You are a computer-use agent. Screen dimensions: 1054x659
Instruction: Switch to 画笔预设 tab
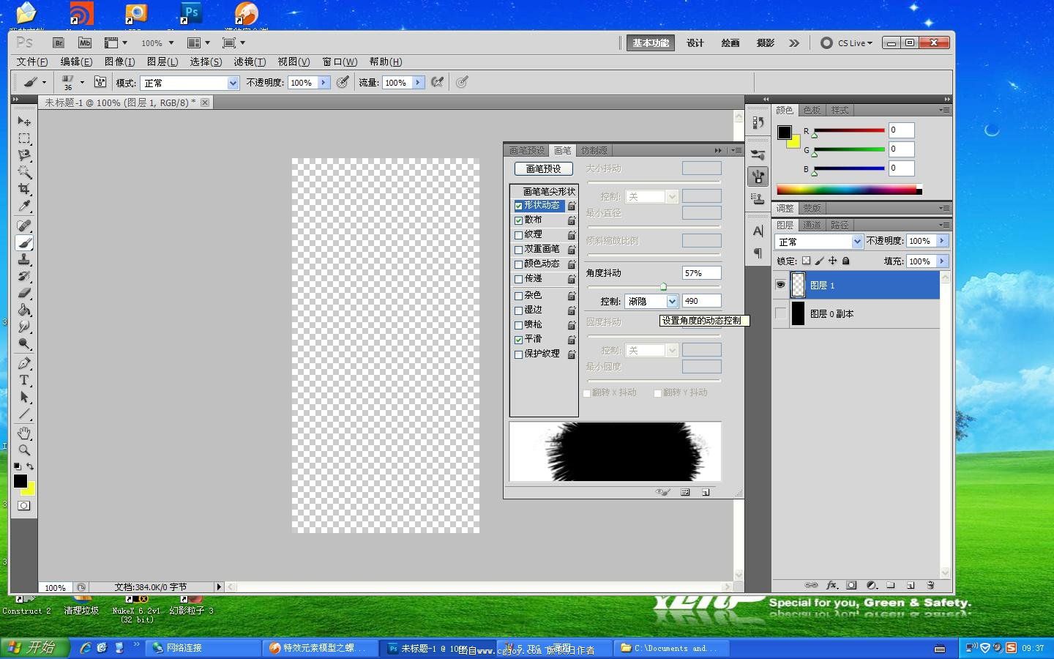click(x=526, y=150)
